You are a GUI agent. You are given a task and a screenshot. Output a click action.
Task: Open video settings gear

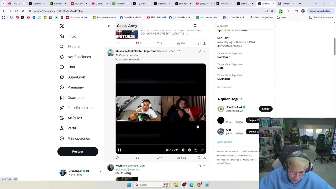pos(190,150)
